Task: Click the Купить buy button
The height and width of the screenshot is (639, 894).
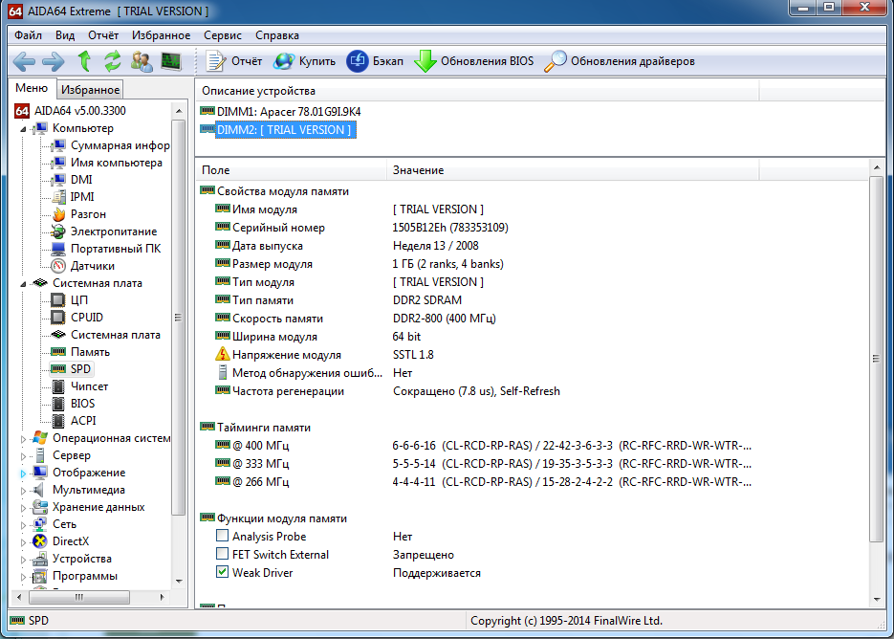Action: click(x=305, y=61)
